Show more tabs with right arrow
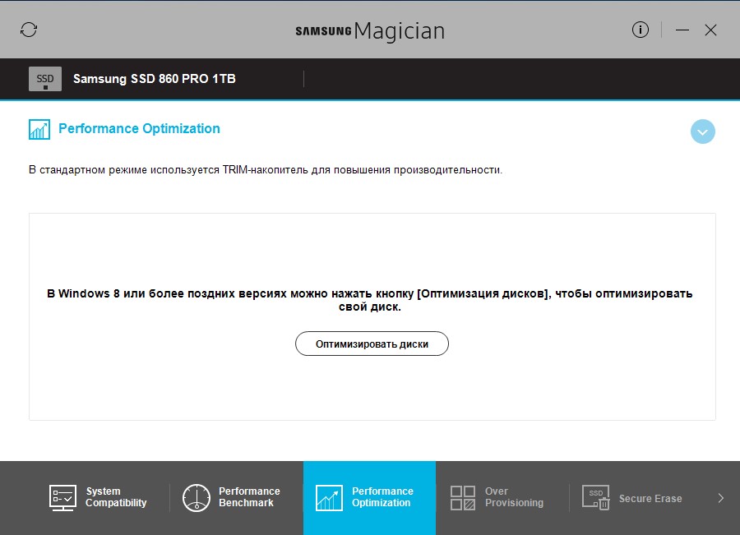This screenshot has width=740, height=535. 720,498
